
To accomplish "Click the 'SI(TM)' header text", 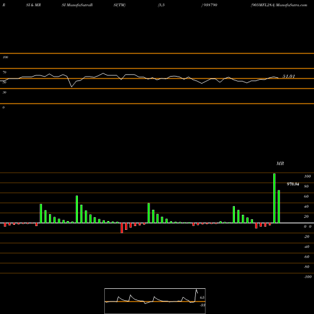I will click(119, 5).
